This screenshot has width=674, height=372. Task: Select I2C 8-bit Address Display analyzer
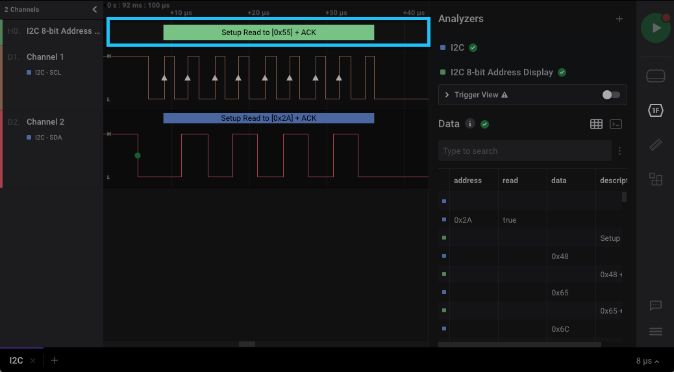click(501, 73)
